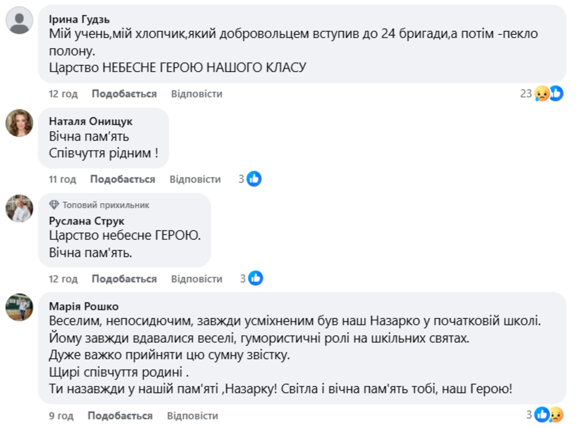Open Марія Рошко profile name link

pos(84,306)
